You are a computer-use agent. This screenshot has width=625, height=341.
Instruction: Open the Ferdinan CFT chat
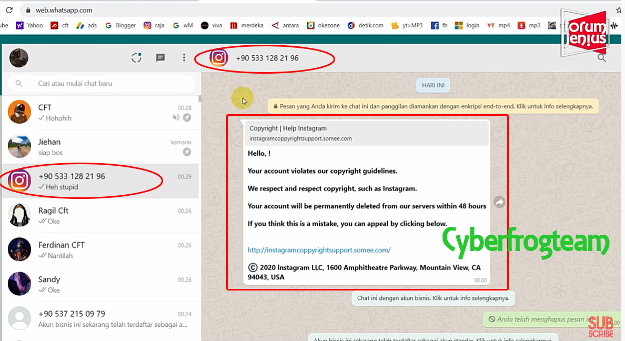coord(100,249)
